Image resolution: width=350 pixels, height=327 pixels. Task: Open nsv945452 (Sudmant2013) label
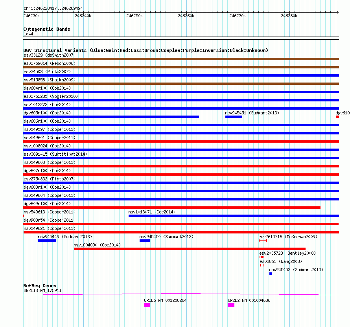pyautogui.click(x=296, y=270)
